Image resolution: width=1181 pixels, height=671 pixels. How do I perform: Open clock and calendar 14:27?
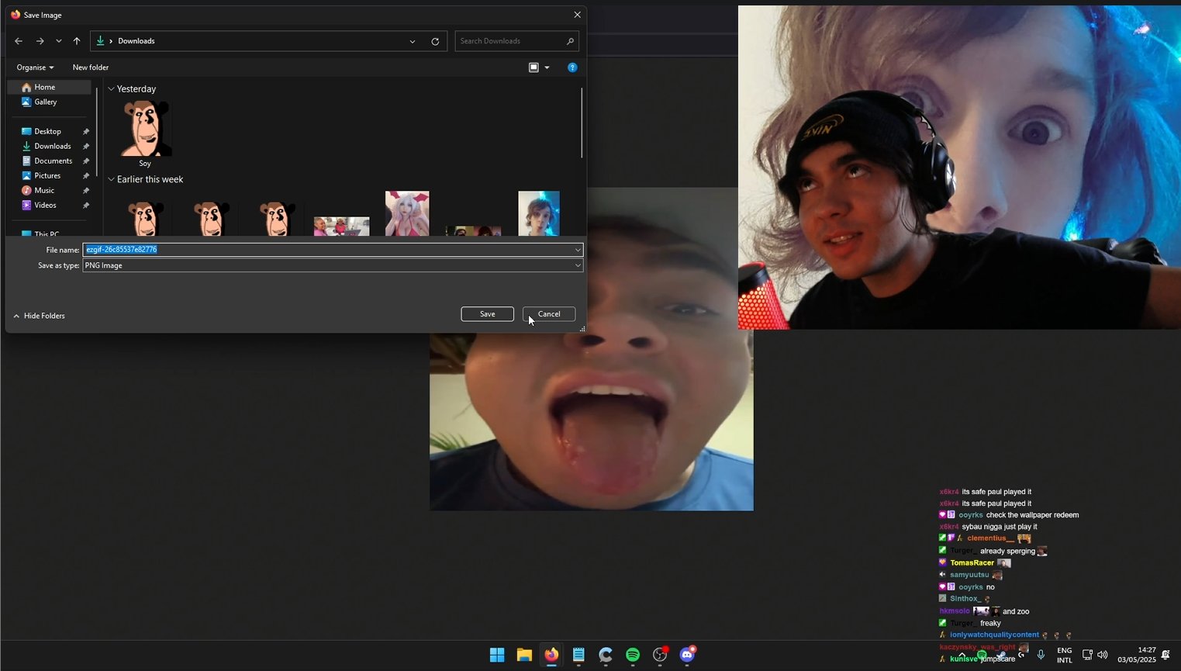[x=1137, y=655]
